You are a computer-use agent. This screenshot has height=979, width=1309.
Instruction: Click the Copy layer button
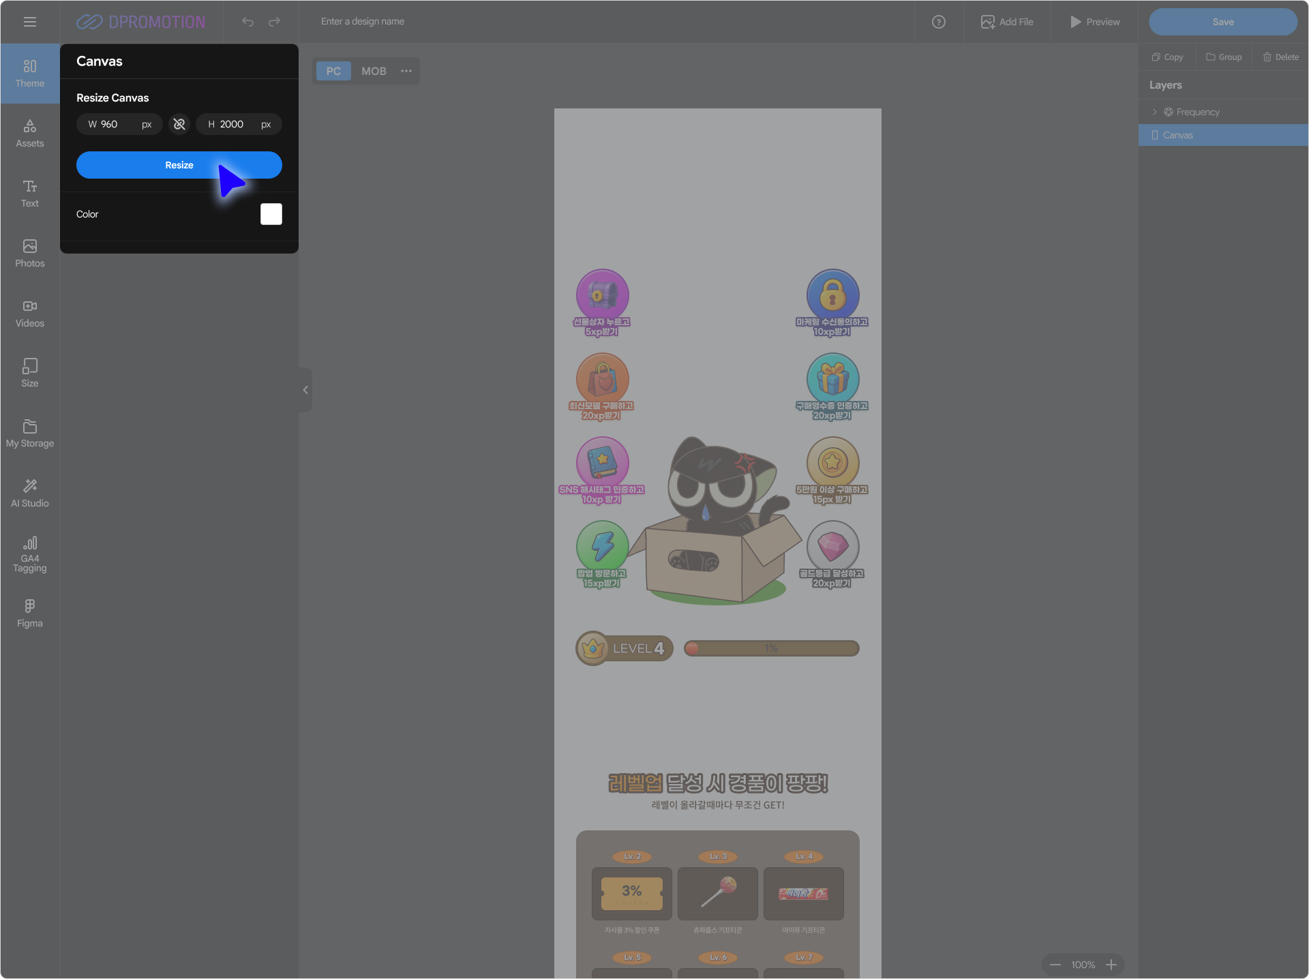tap(1167, 57)
